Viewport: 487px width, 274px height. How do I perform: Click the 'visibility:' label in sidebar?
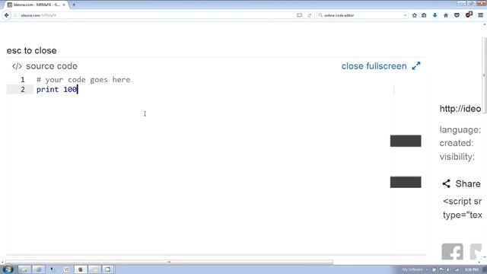457,157
